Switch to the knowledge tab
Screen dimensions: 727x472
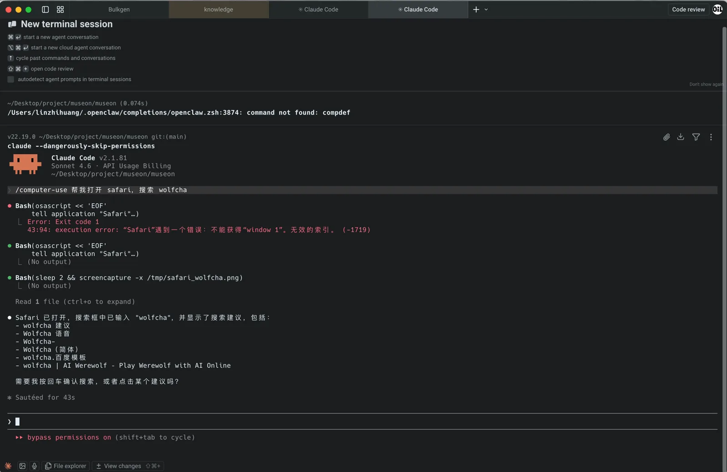pos(219,9)
